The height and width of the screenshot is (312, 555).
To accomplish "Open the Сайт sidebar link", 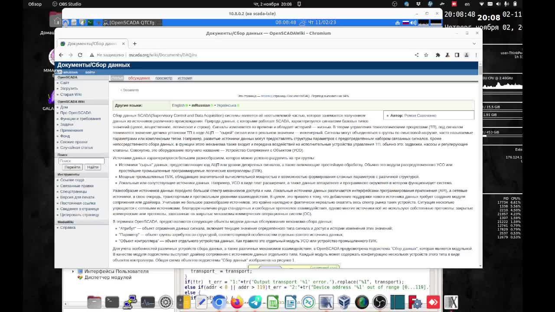I will click(x=65, y=83).
